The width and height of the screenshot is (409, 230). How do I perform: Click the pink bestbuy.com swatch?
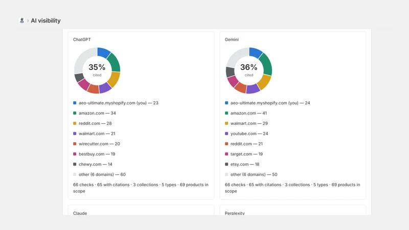[x=75, y=154]
